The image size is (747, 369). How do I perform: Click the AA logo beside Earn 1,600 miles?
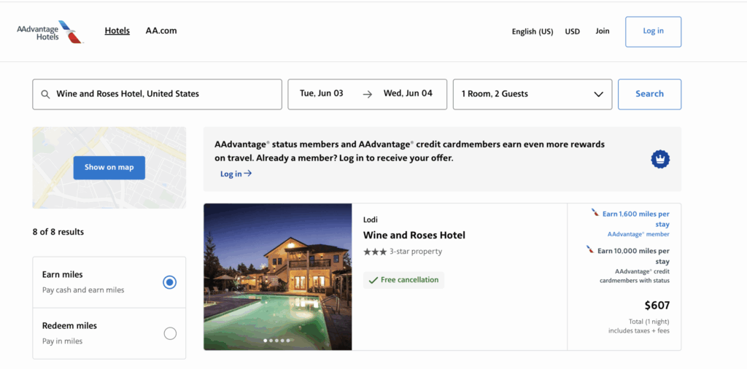pos(595,214)
